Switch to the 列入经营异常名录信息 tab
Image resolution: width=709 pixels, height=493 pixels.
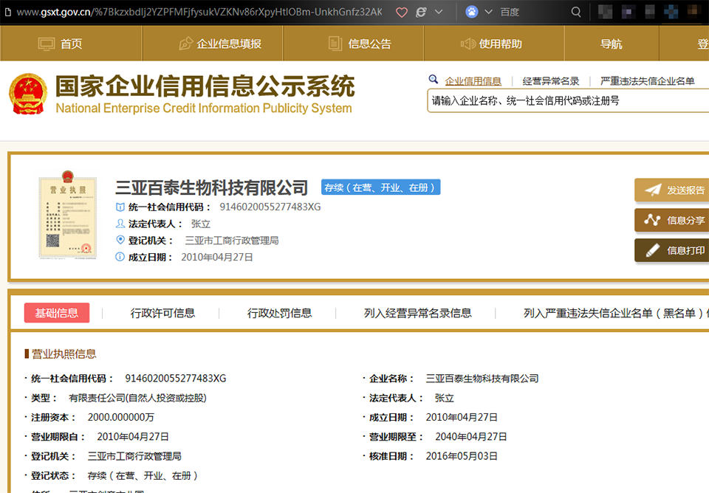(418, 313)
